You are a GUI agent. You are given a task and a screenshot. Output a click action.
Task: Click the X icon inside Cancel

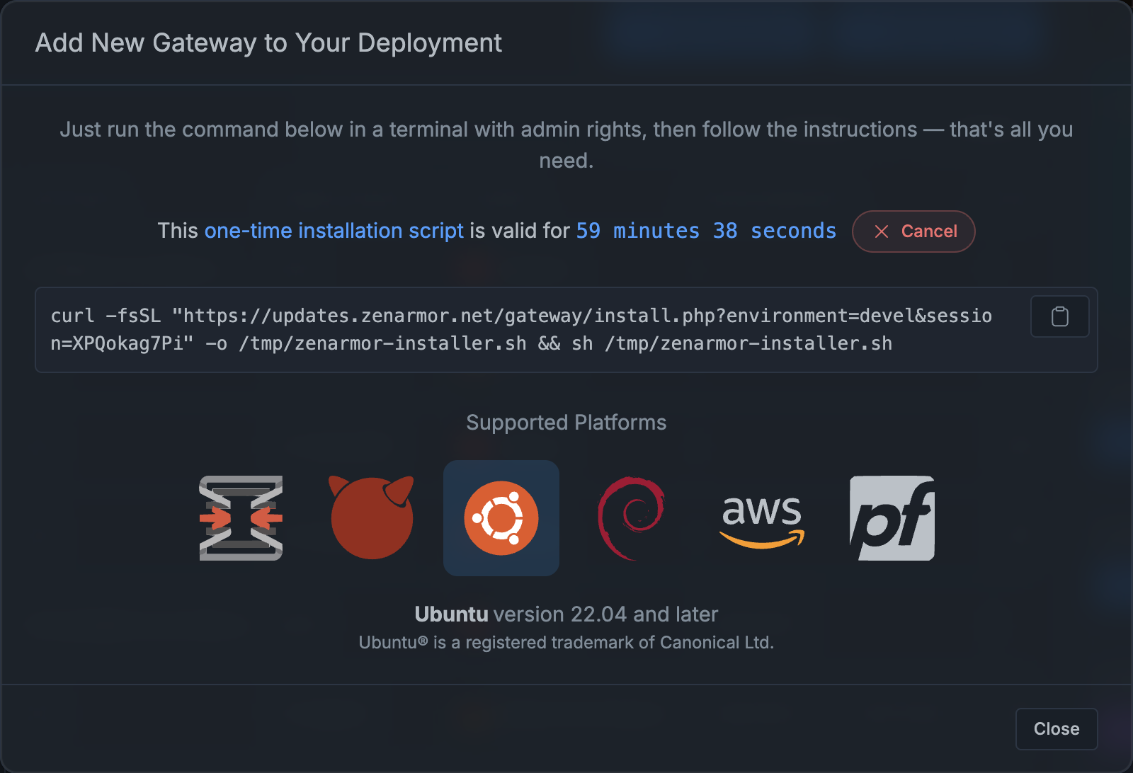coord(882,231)
